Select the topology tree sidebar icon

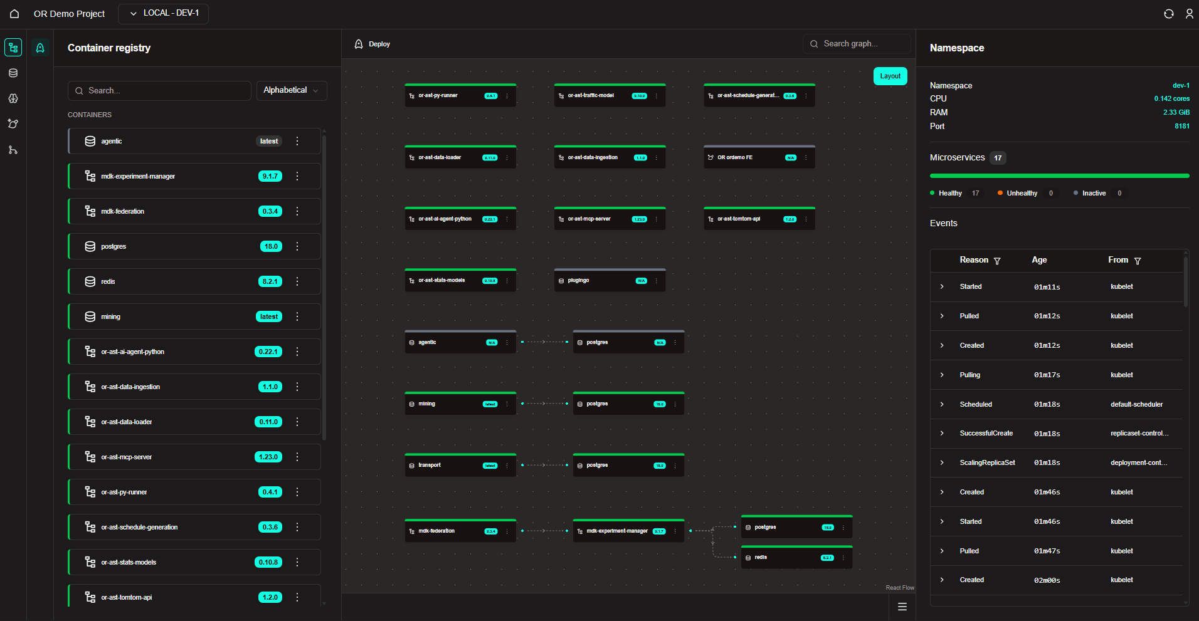coord(13,48)
